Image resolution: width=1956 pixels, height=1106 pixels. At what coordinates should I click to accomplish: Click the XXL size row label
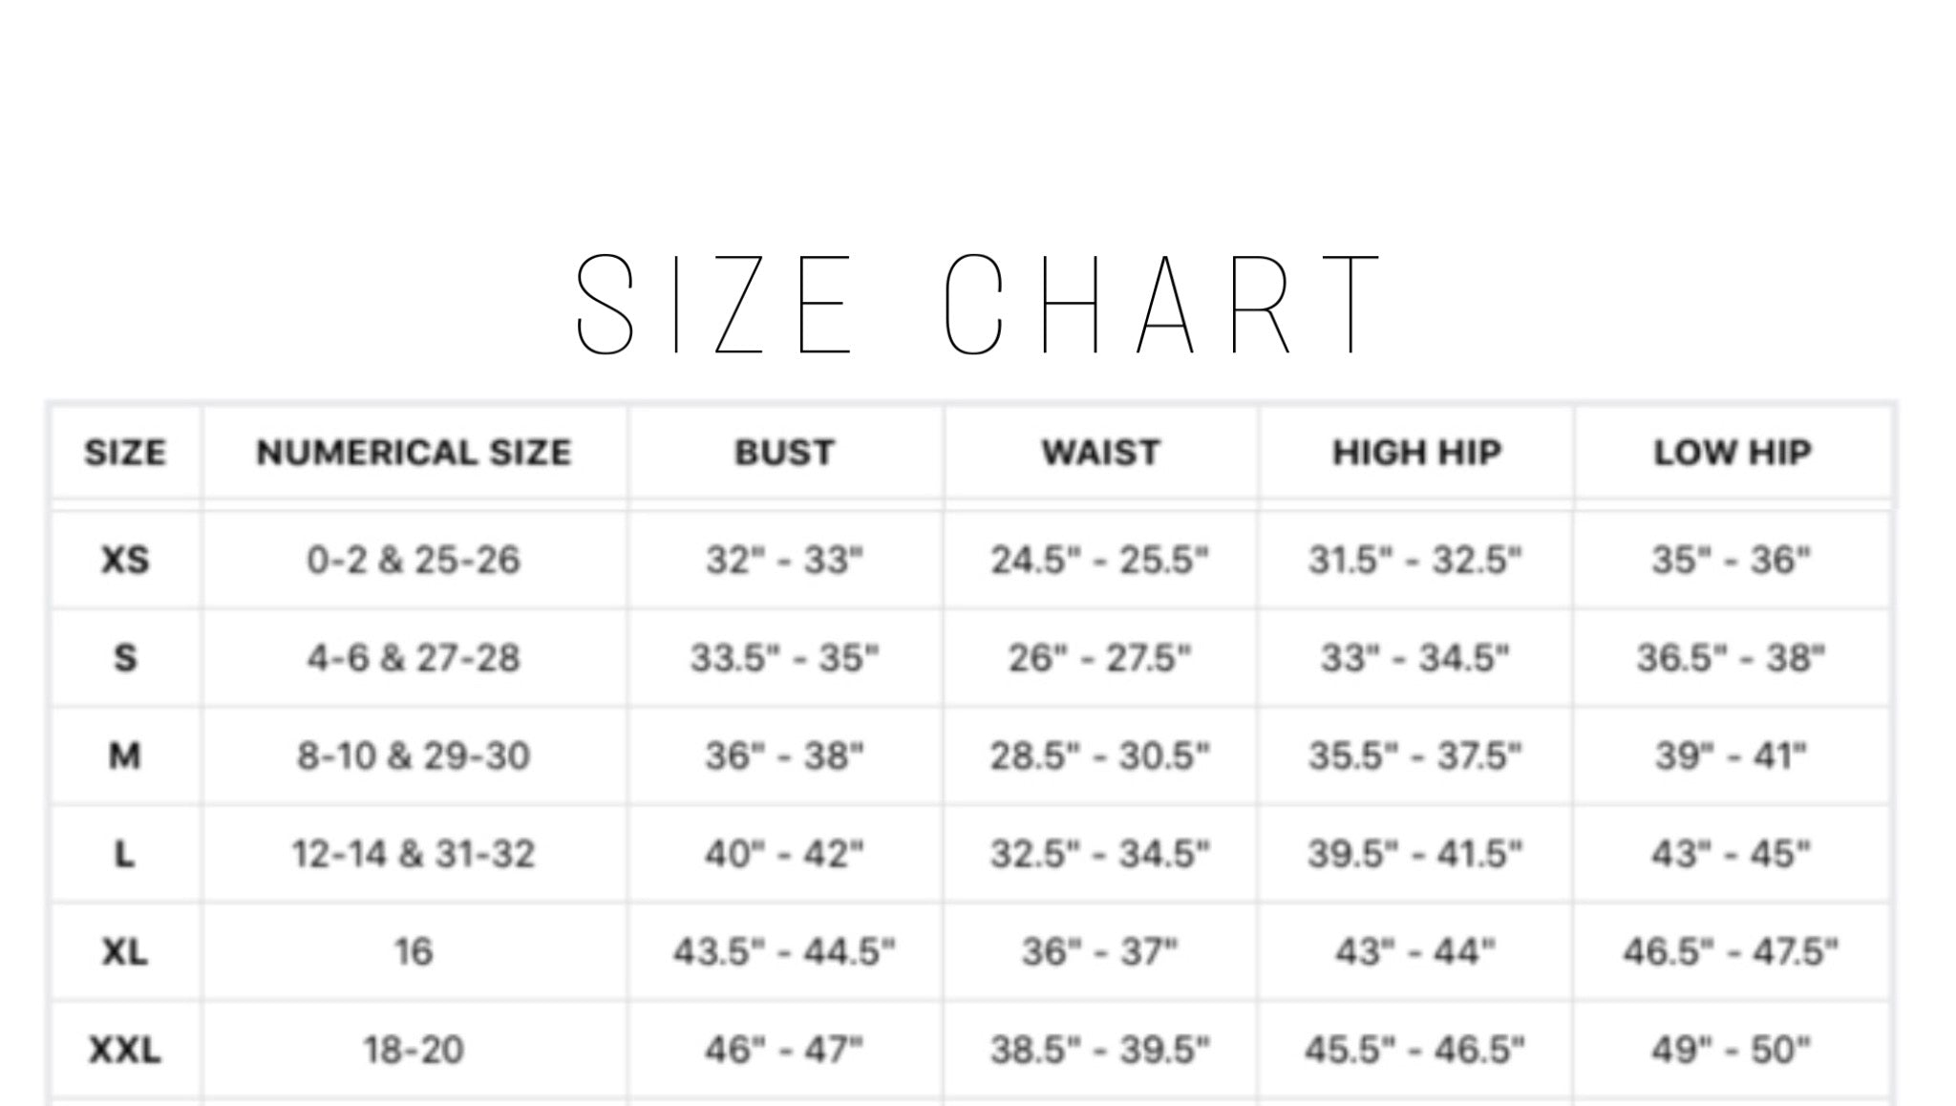(x=125, y=1051)
